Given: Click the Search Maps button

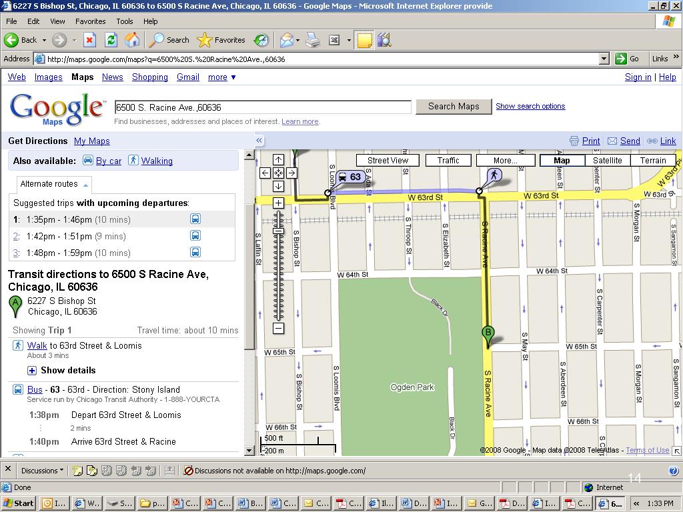Looking at the screenshot, I should click(454, 107).
